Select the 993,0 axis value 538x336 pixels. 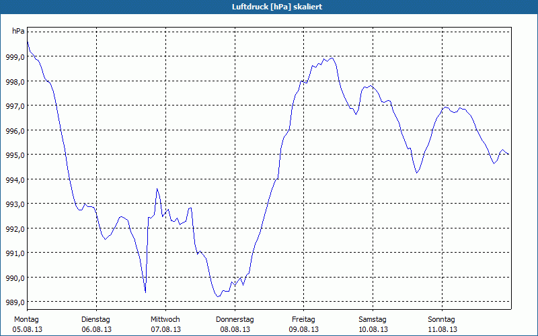tap(15, 204)
